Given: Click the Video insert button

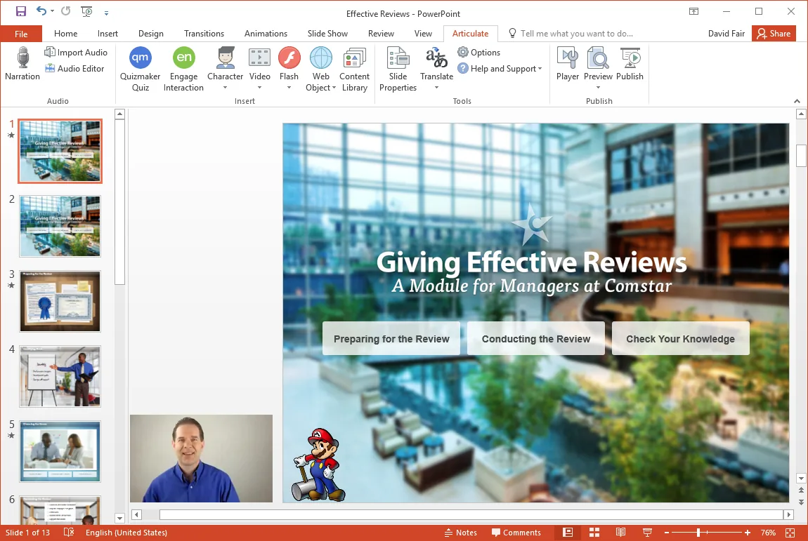Looking at the screenshot, I should point(260,64).
